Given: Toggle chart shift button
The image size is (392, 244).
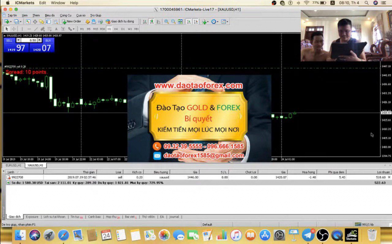Looking at the screenshot, I should tap(195, 22).
